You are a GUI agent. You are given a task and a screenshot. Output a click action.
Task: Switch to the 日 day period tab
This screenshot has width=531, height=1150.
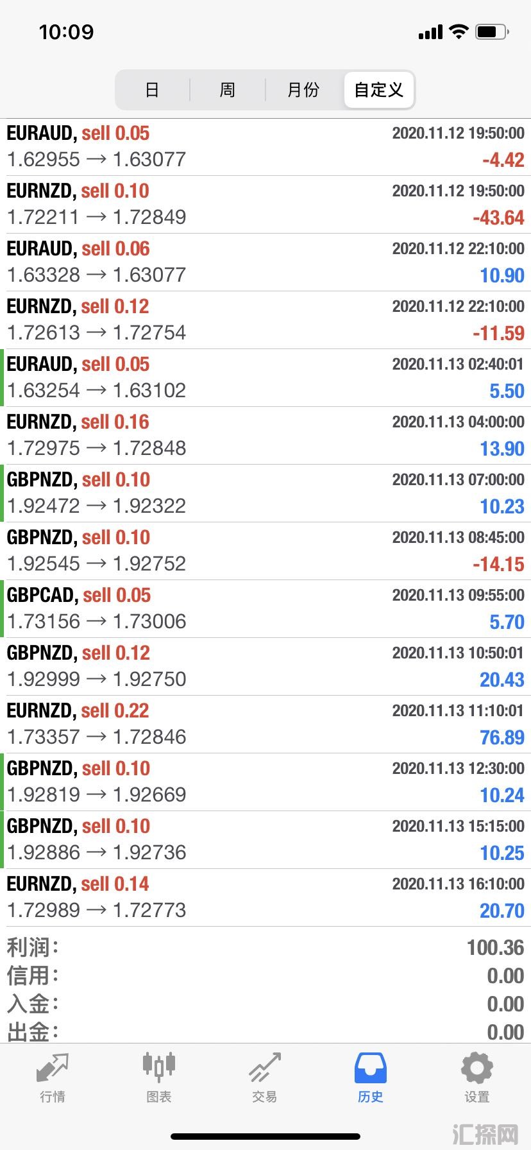click(x=152, y=90)
